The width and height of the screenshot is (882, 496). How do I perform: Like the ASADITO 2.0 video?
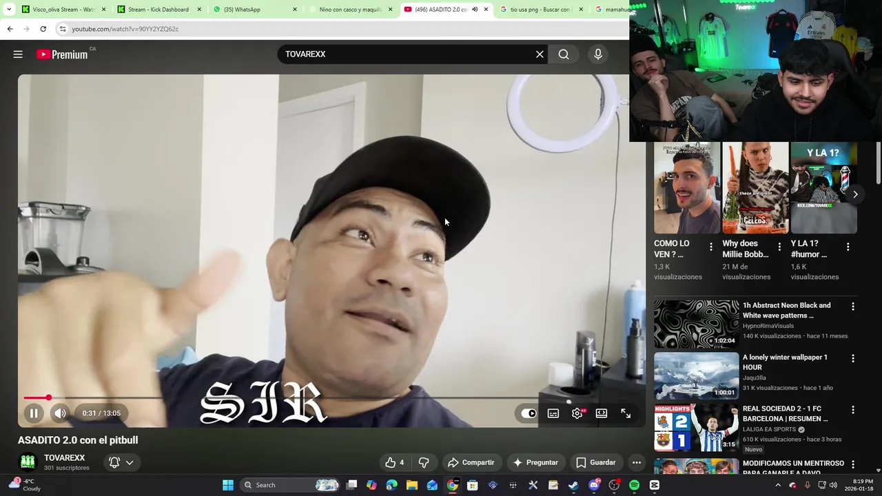pyautogui.click(x=395, y=462)
